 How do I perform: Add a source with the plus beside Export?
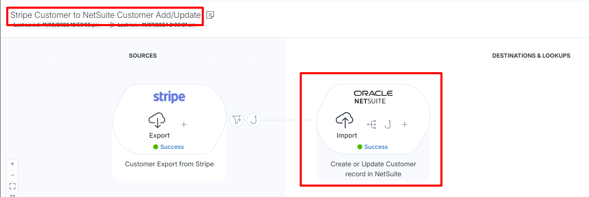click(x=184, y=124)
